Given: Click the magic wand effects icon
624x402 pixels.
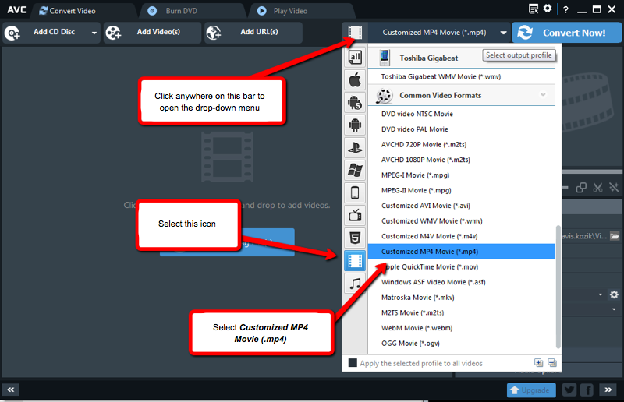Looking at the screenshot, I should 614,187.
